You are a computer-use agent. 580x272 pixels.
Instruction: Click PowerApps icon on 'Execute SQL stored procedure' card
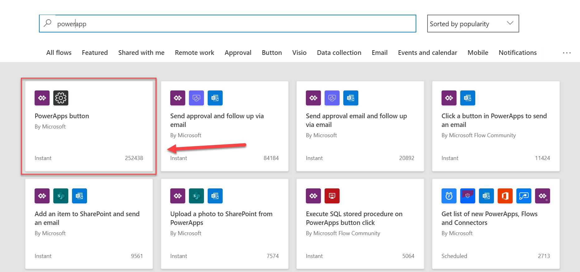[313, 196]
